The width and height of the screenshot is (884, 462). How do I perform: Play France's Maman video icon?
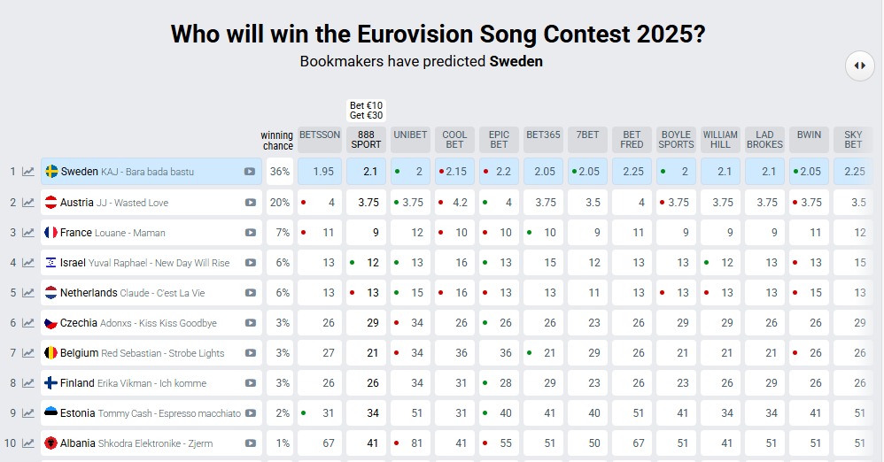(x=251, y=233)
